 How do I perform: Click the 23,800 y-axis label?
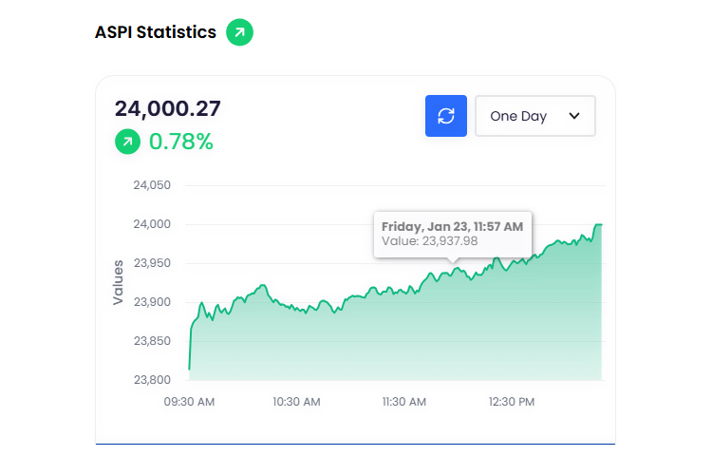[152, 380]
